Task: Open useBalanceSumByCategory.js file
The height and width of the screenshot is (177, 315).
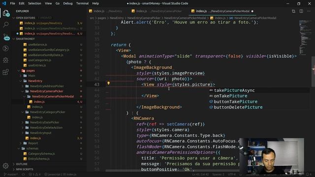Action: click(49, 50)
